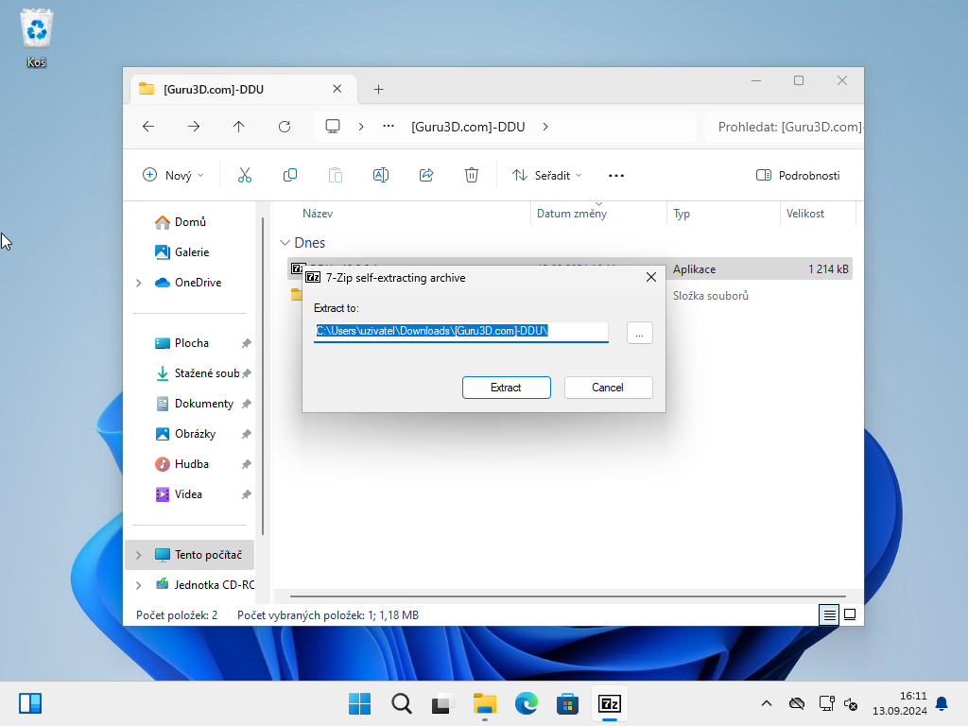968x726 pixels.
Task: Open the Recycle Bin 'Koš' on the desktop
Action: (37, 38)
